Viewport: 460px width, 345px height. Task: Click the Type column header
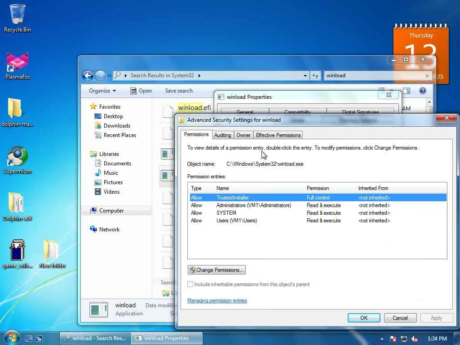[201, 188]
